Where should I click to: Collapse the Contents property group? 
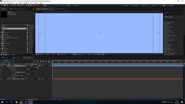[x=9, y=67]
